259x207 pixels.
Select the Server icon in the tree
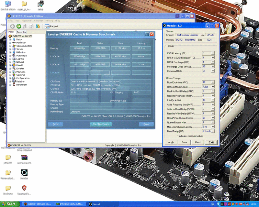pyautogui.click(x=14, y=49)
